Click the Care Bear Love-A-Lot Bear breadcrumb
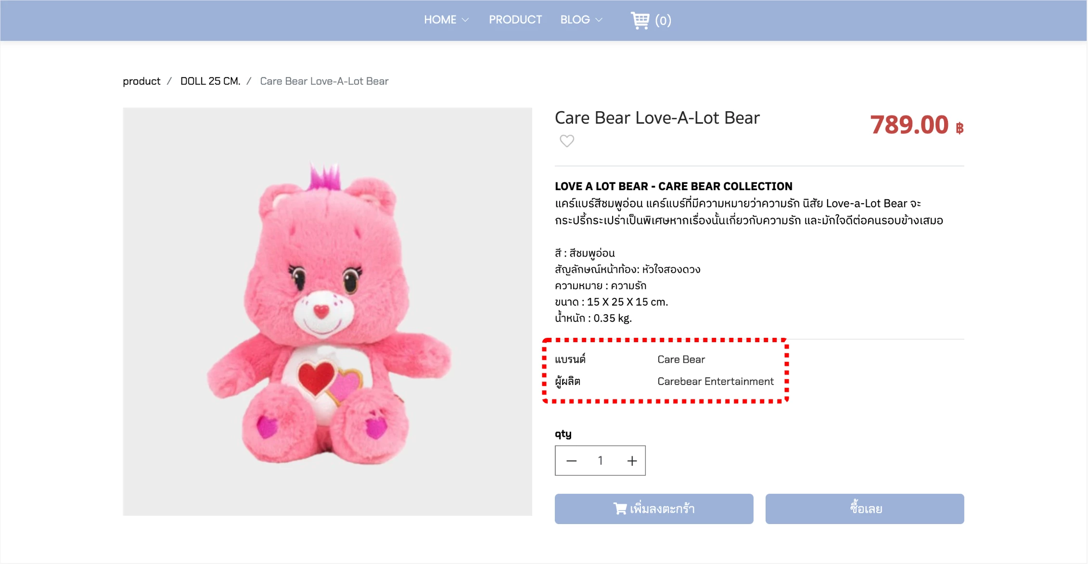 (324, 81)
